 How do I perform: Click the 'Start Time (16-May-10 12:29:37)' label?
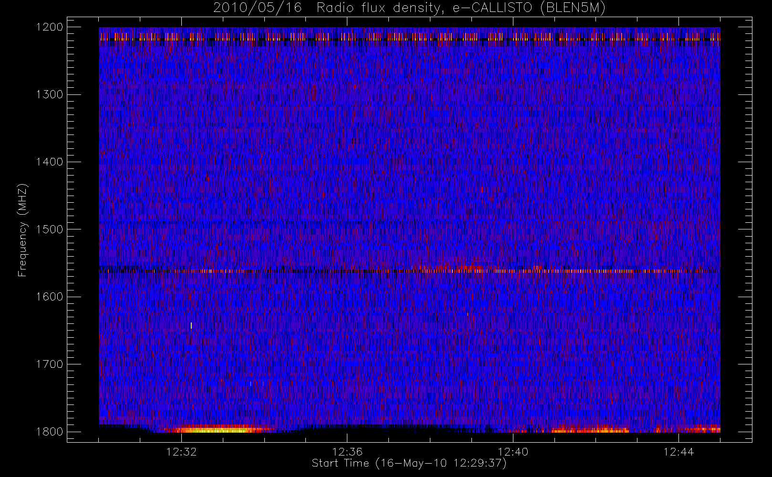click(409, 463)
